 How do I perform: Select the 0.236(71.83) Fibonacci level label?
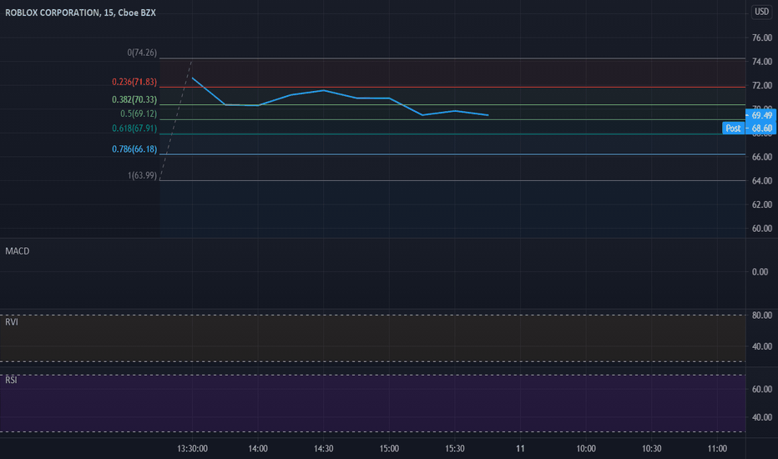point(134,82)
